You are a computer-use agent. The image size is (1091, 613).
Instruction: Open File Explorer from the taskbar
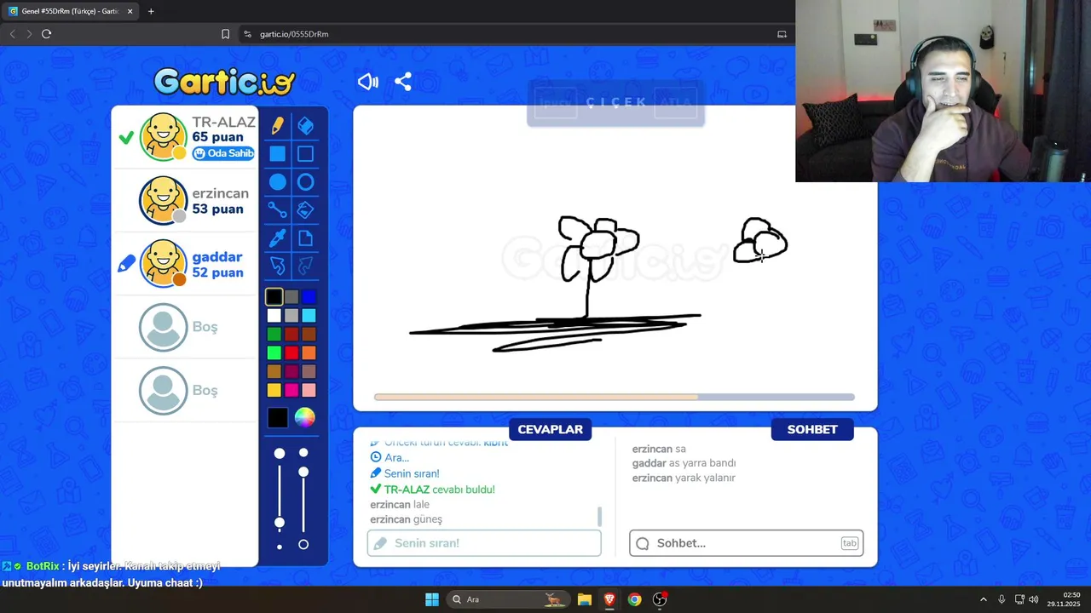point(584,599)
